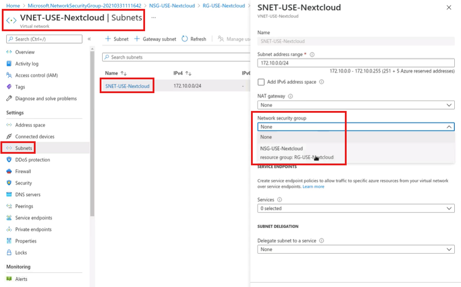Image resolution: width=461 pixels, height=287 pixels.
Task: Click the Connected devices plug icon
Action: pos(9,136)
